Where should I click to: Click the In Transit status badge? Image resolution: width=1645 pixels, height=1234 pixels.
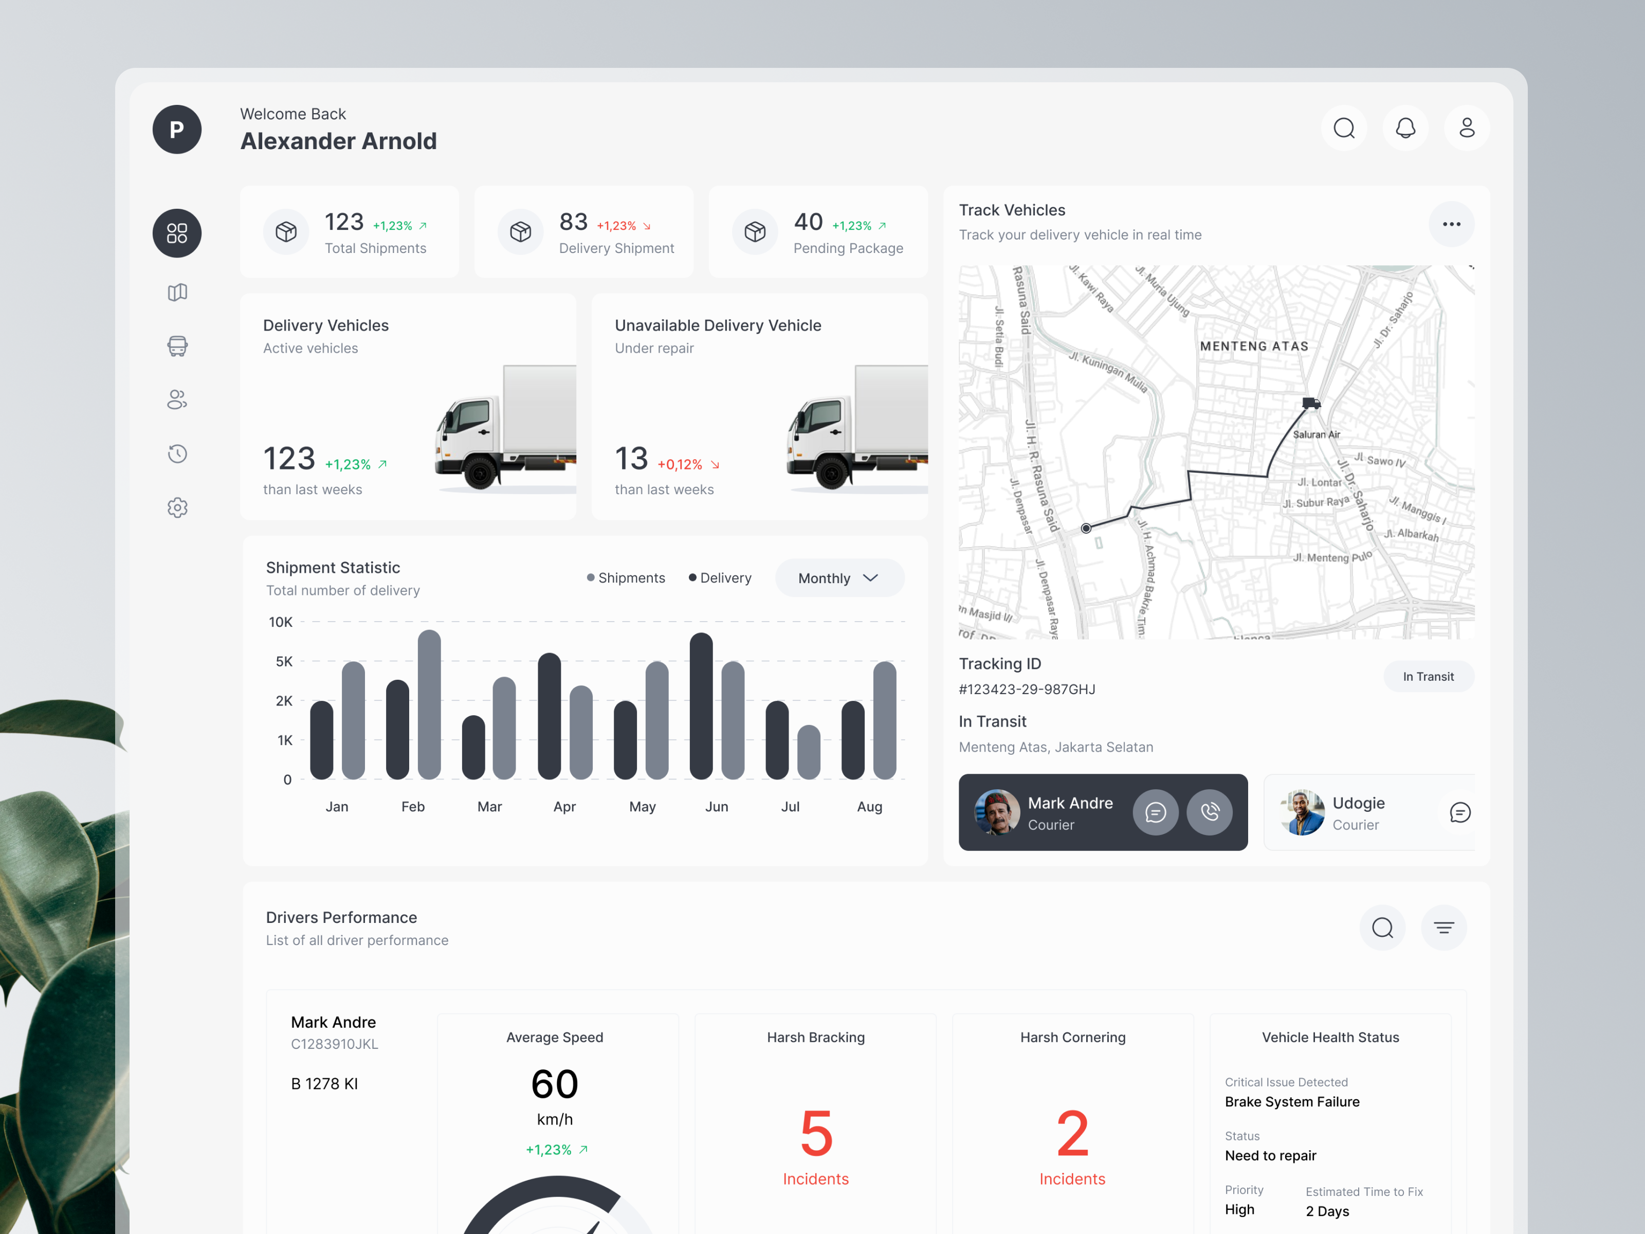(1428, 676)
